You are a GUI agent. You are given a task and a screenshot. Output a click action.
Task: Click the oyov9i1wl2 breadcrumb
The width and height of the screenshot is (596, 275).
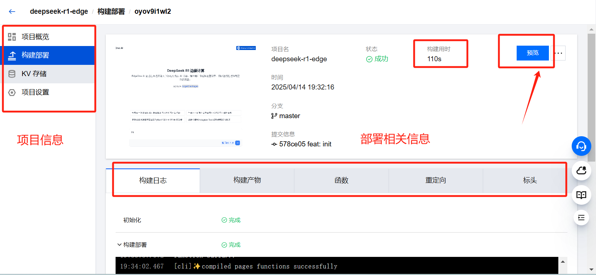click(x=153, y=12)
